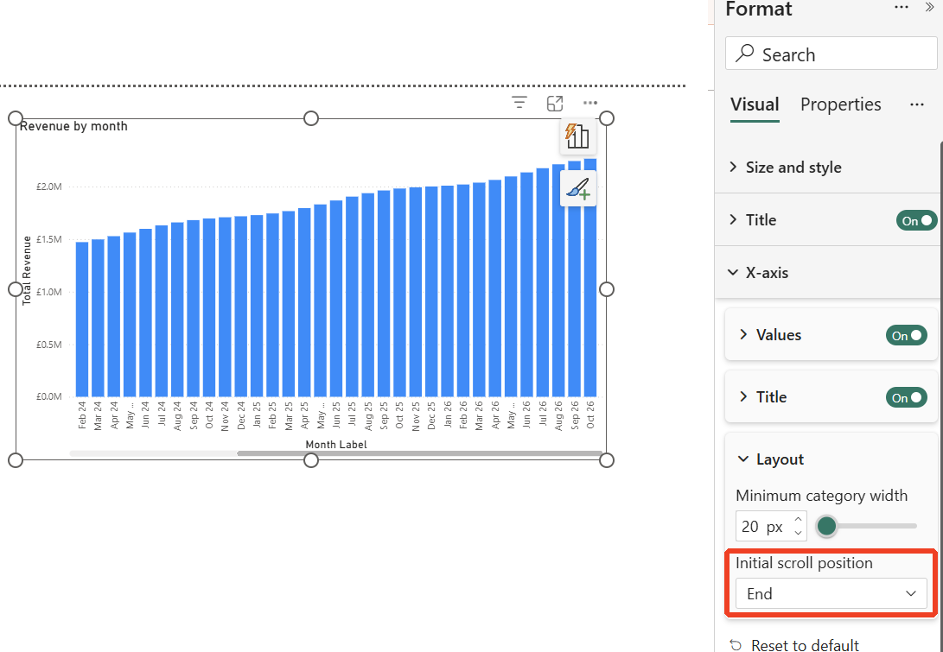Open the Format pane ellipsis menu
Viewport: 943px width, 652px height.
click(x=901, y=7)
